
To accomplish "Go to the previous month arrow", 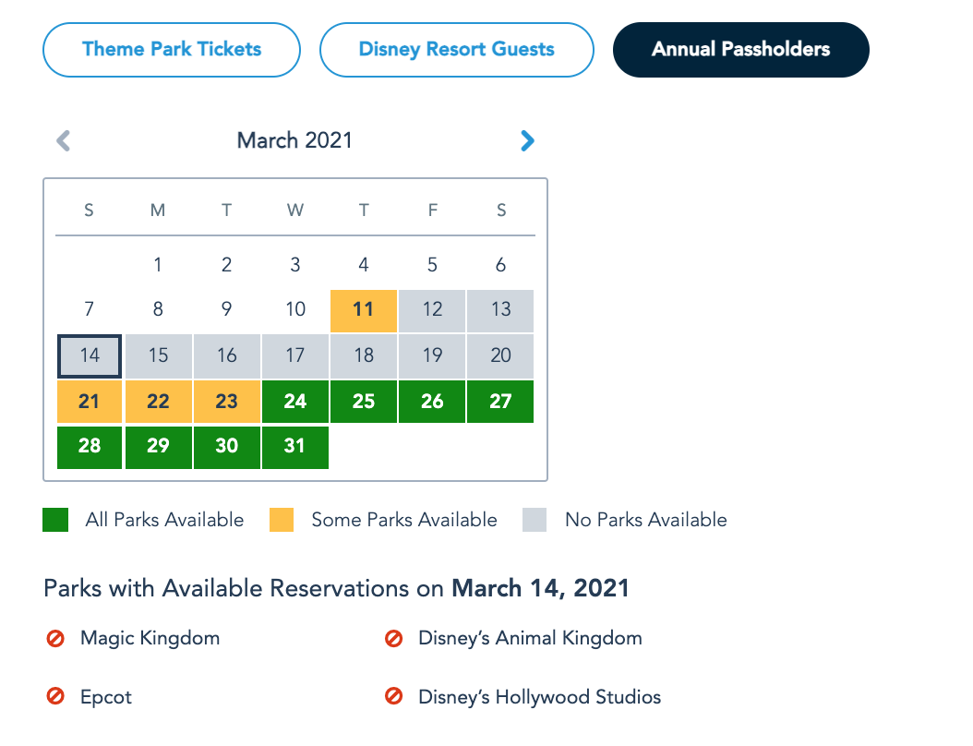I will coord(64,140).
